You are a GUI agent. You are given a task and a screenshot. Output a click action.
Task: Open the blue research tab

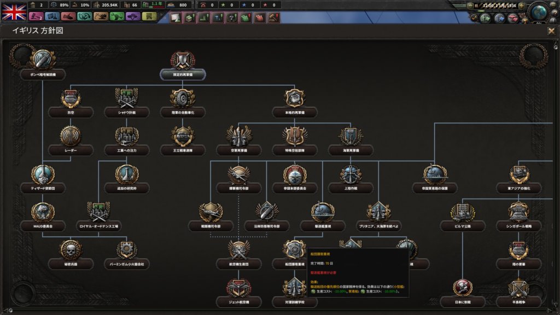(x=52, y=16)
